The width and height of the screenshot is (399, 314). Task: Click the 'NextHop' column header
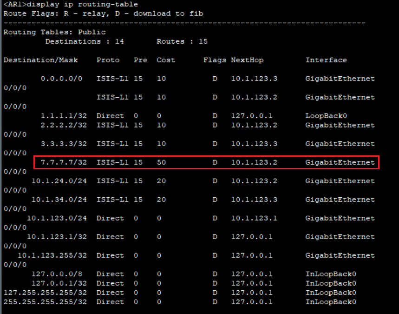247,60
